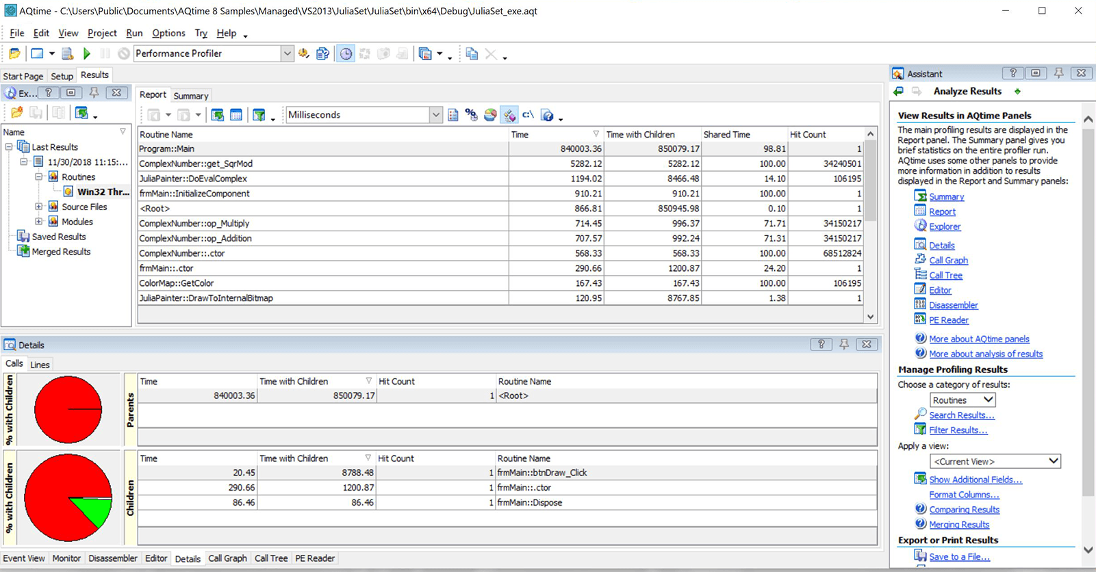Close the Explorer panel with its X button

click(116, 92)
